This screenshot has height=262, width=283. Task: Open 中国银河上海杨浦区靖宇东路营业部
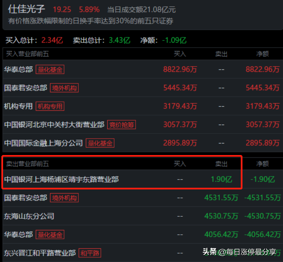61,179
